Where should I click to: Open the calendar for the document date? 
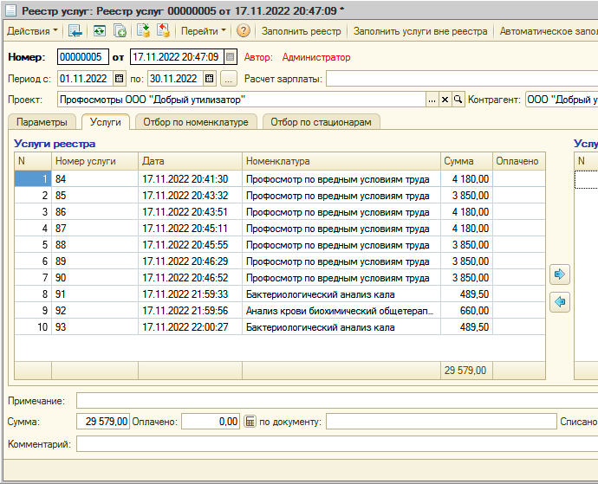[231, 57]
